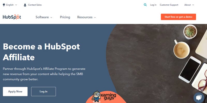The height and width of the screenshot is (103, 207).
Task: Click the Become a HubSpot Affiliate heading
Action: tap(41, 52)
